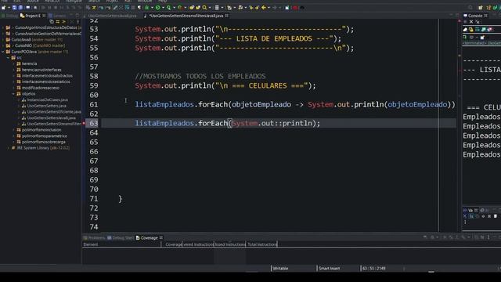
Task: Click the 63 : 31 cursor position in status bar
Action: [x=374, y=268]
